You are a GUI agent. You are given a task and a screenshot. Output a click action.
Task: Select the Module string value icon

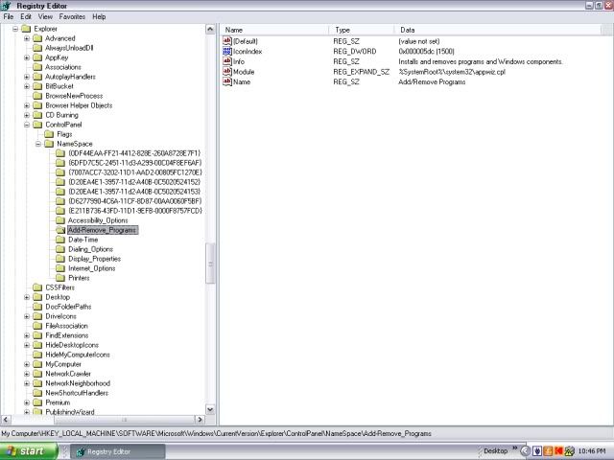coord(227,72)
